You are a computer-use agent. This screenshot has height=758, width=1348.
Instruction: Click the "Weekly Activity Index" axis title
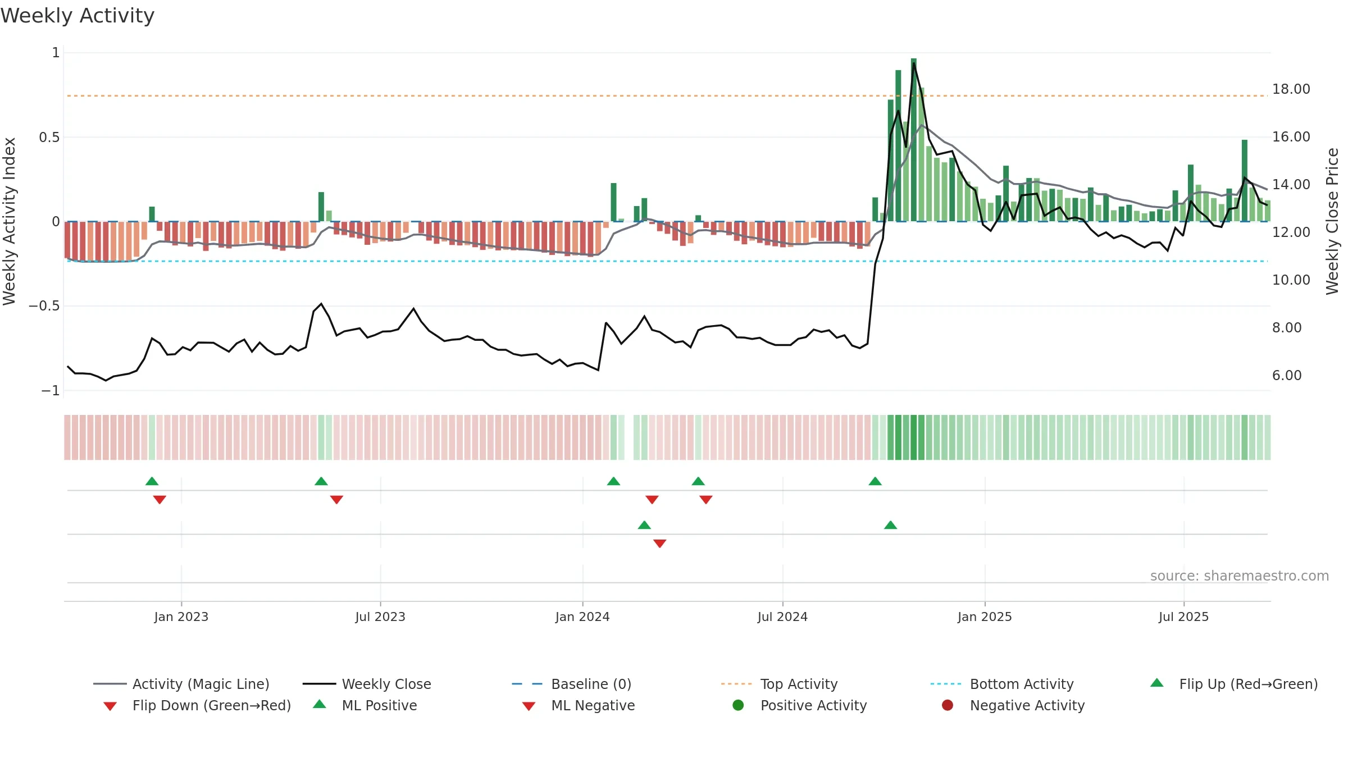click(x=9, y=222)
